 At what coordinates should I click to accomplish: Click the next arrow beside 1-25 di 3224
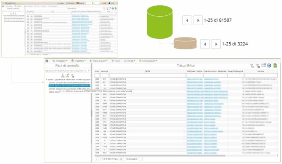click(216, 44)
